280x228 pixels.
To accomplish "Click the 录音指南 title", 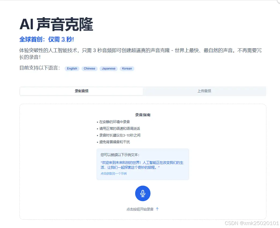I will [x=143, y=115].
